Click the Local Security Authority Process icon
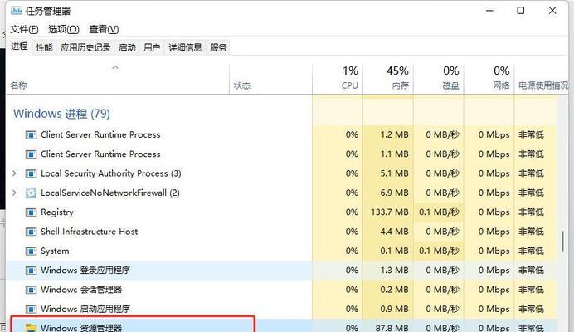 click(31, 173)
